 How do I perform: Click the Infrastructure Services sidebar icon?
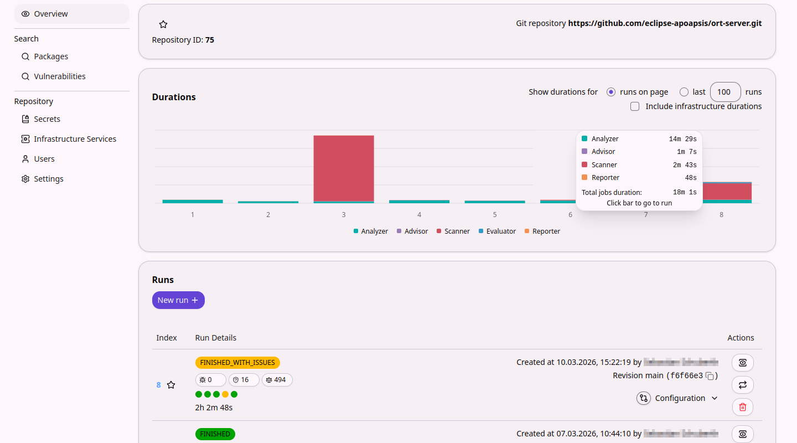25,139
